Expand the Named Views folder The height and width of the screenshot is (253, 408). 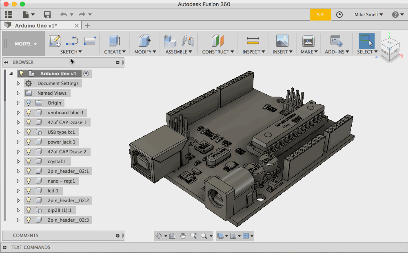pyautogui.click(x=18, y=93)
